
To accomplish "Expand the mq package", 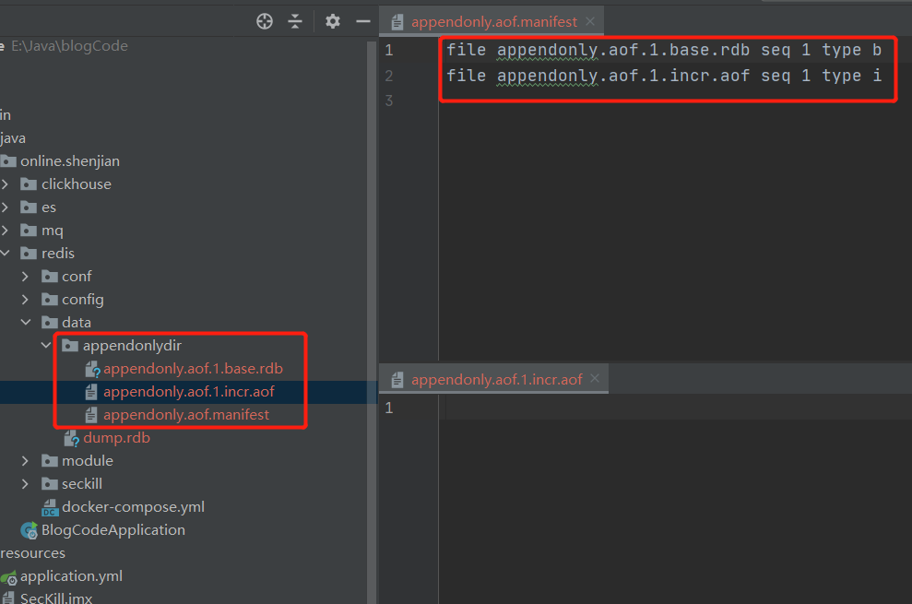I will click(6, 231).
